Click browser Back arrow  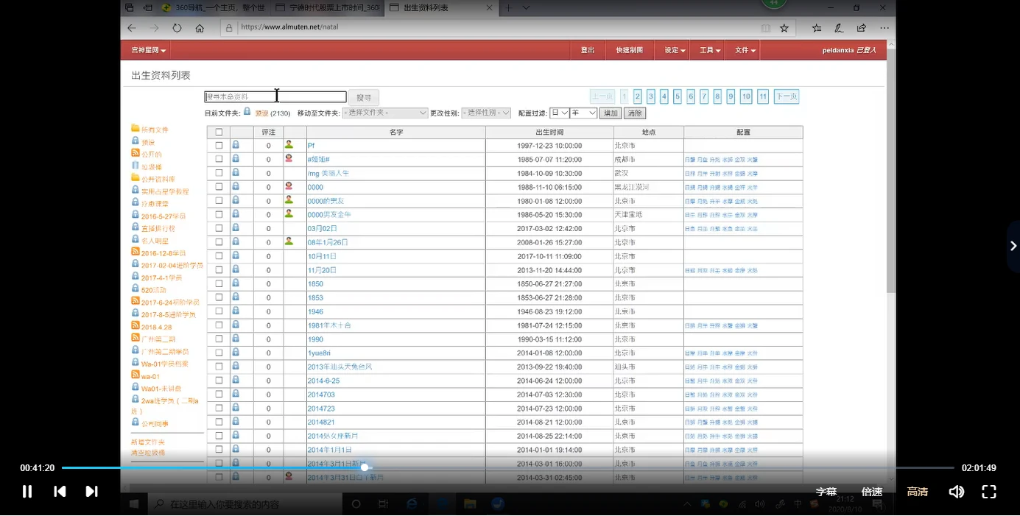[x=132, y=28]
